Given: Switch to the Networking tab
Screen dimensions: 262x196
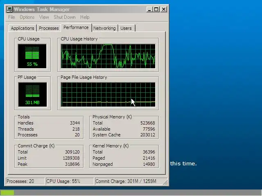Looking at the screenshot, I should [x=104, y=28].
